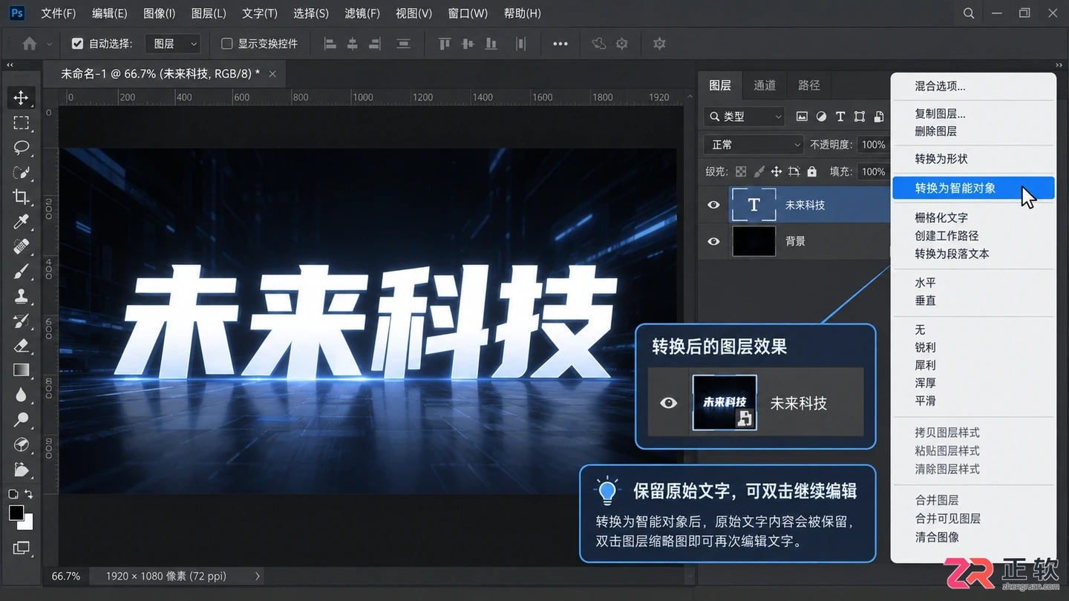Click the 66.7% zoom field in status bar
This screenshot has height=601, width=1069.
[66, 576]
